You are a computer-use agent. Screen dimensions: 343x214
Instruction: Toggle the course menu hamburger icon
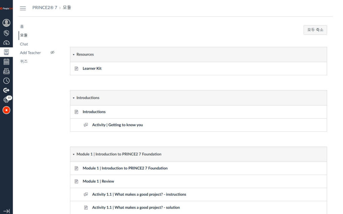pos(23,8)
